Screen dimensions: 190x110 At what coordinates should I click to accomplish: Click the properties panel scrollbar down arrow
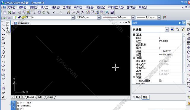pos(184,82)
